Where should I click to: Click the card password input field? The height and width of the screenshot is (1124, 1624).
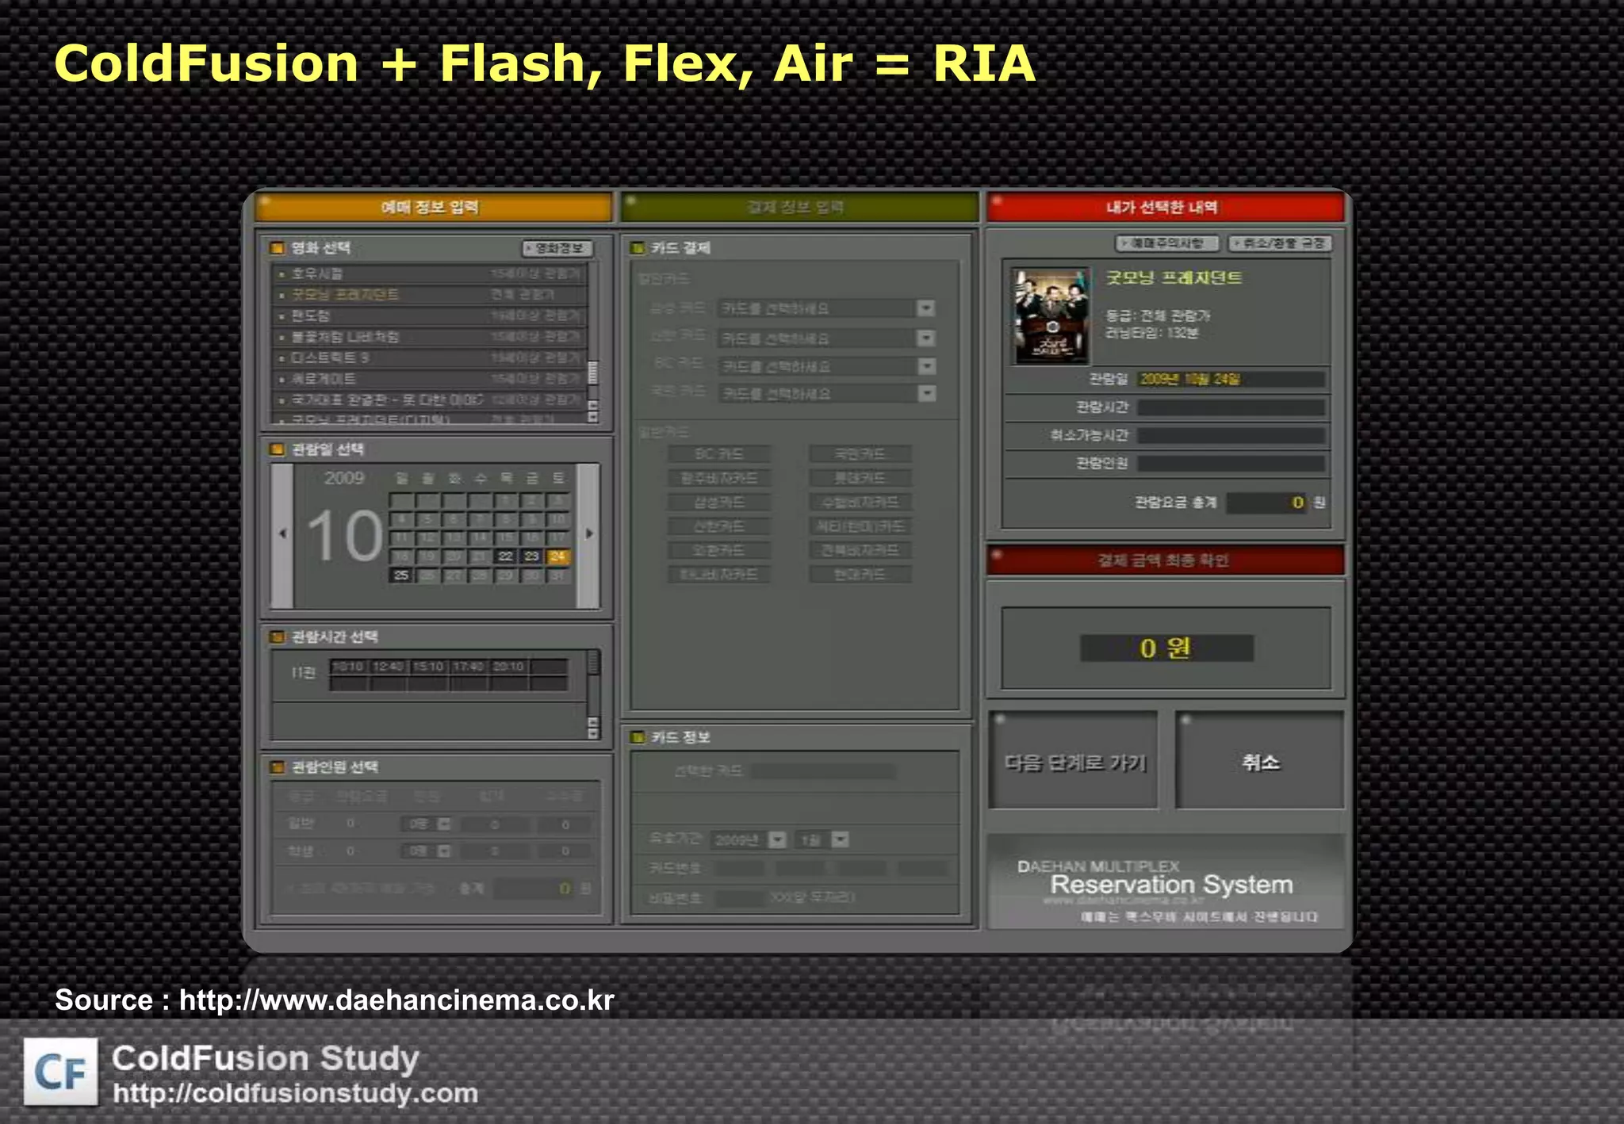[740, 898]
